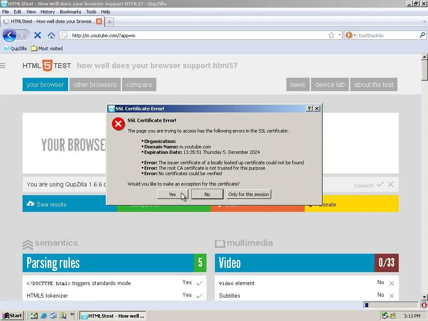The height and width of the screenshot is (321, 428).
Task: Click the AdBlock icon in status bar
Action: coord(424,305)
